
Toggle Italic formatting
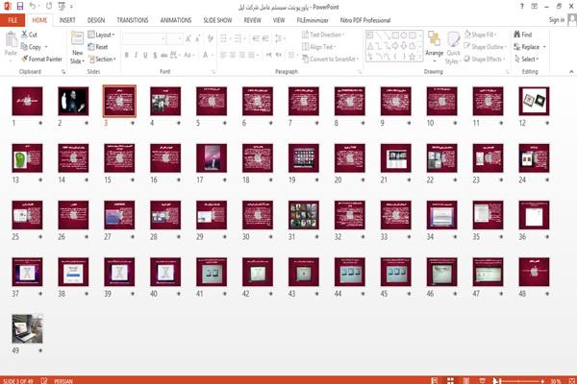tap(137, 55)
